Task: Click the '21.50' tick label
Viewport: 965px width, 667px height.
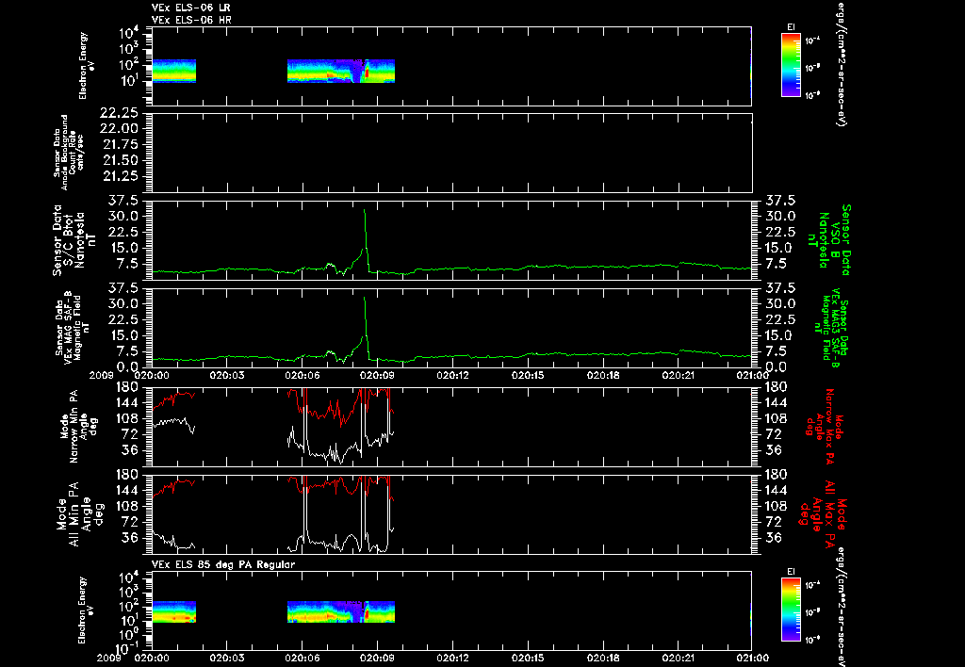Action: (119, 160)
